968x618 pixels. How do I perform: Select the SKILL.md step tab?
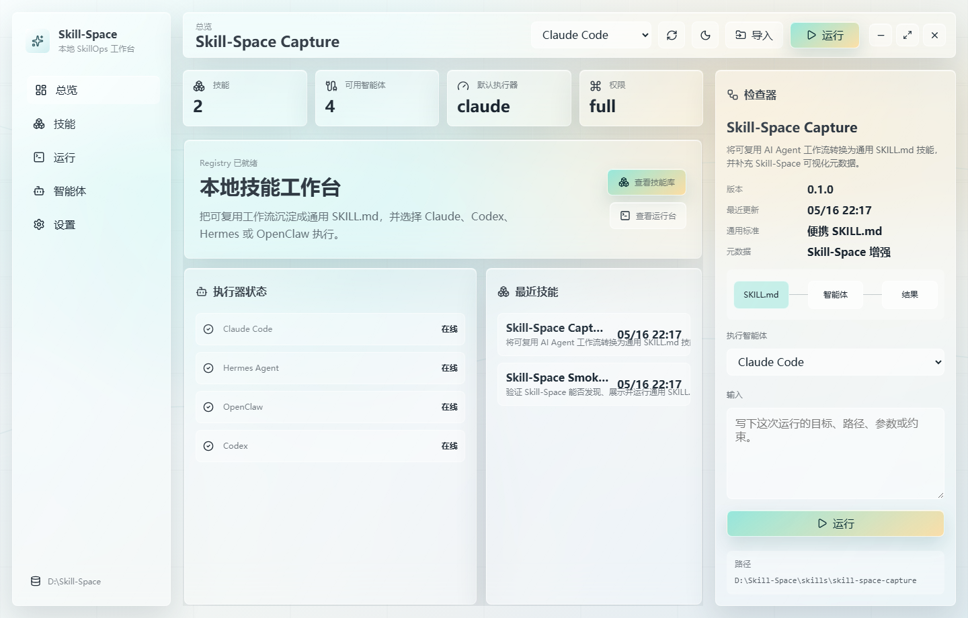(x=761, y=295)
